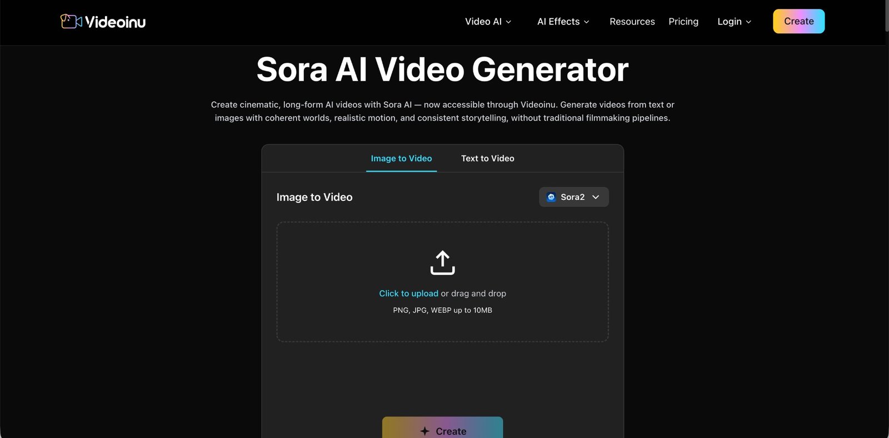Switch to the Text to Video tab
The width and height of the screenshot is (889, 438).
[488, 158]
